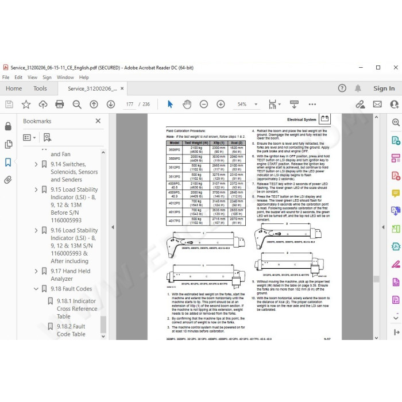Viewport: 402px width, 402px height.
Task: Open the Attachments paperclip panel
Action: click(8, 180)
